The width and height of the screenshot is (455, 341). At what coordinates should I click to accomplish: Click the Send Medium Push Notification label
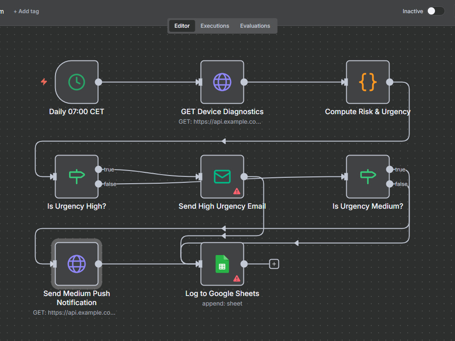pos(76,298)
